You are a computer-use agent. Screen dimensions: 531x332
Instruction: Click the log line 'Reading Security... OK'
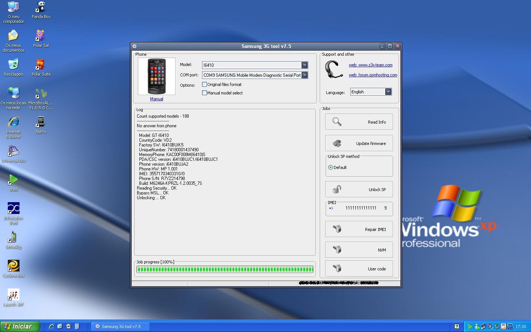tap(157, 188)
